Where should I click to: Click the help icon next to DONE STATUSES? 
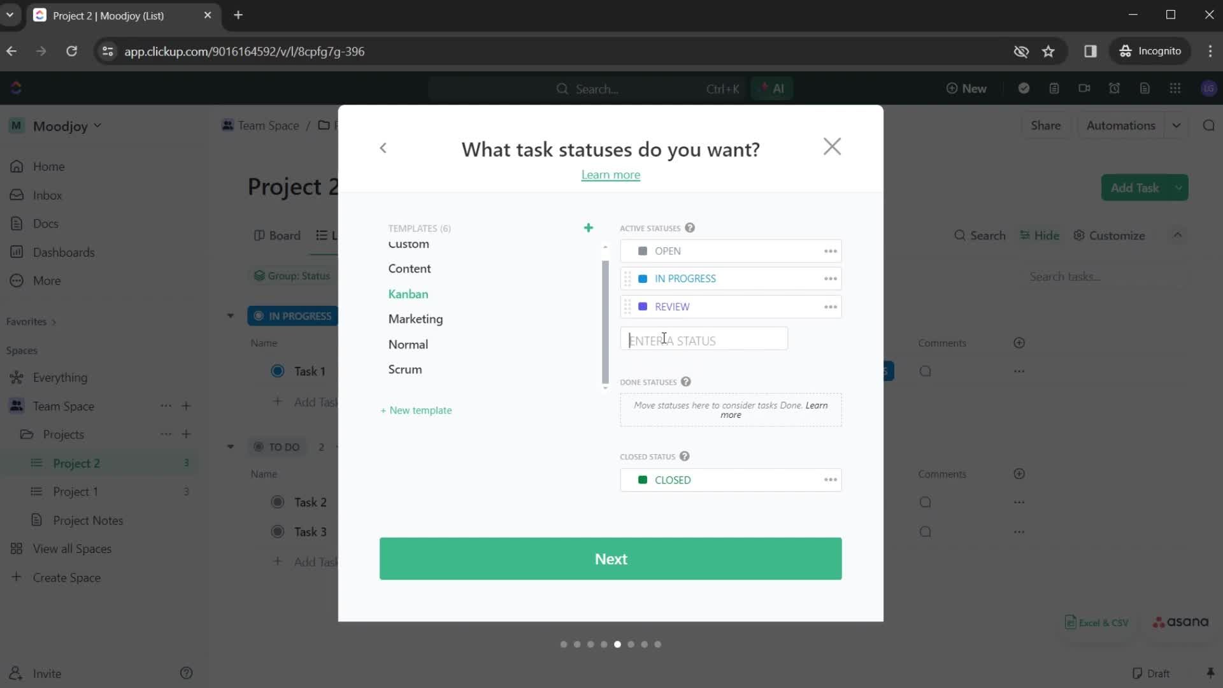click(x=686, y=382)
